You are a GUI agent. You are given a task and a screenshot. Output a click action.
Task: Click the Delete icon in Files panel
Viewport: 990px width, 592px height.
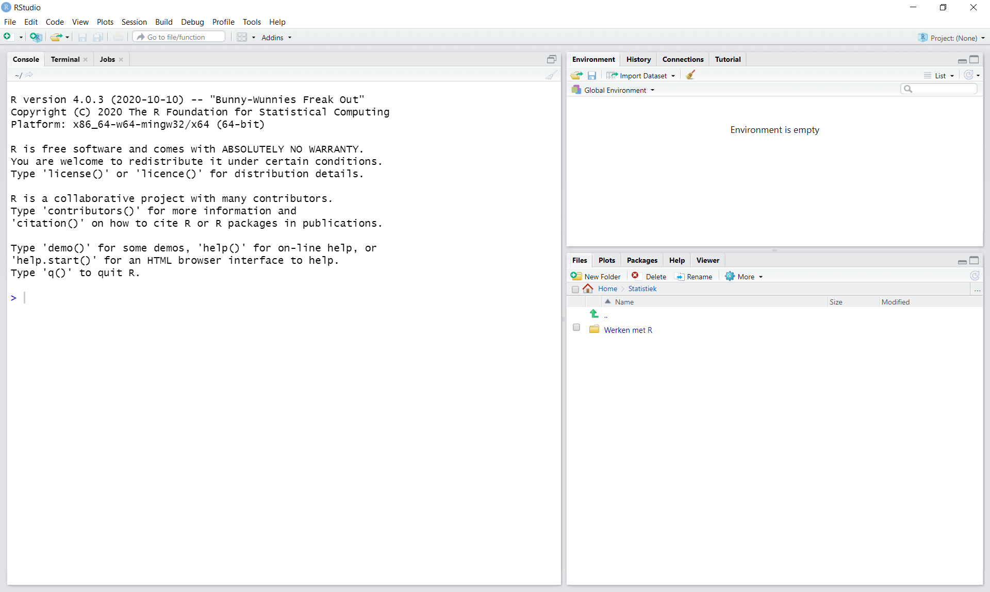coord(635,276)
